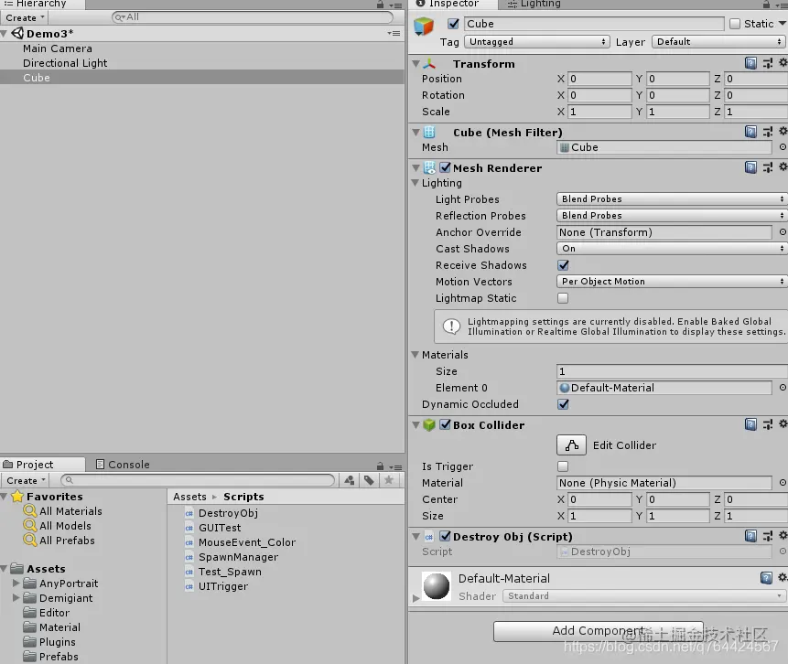Lock the Inspector panel padlock
The image size is (788, 664).
coord(766,5)
